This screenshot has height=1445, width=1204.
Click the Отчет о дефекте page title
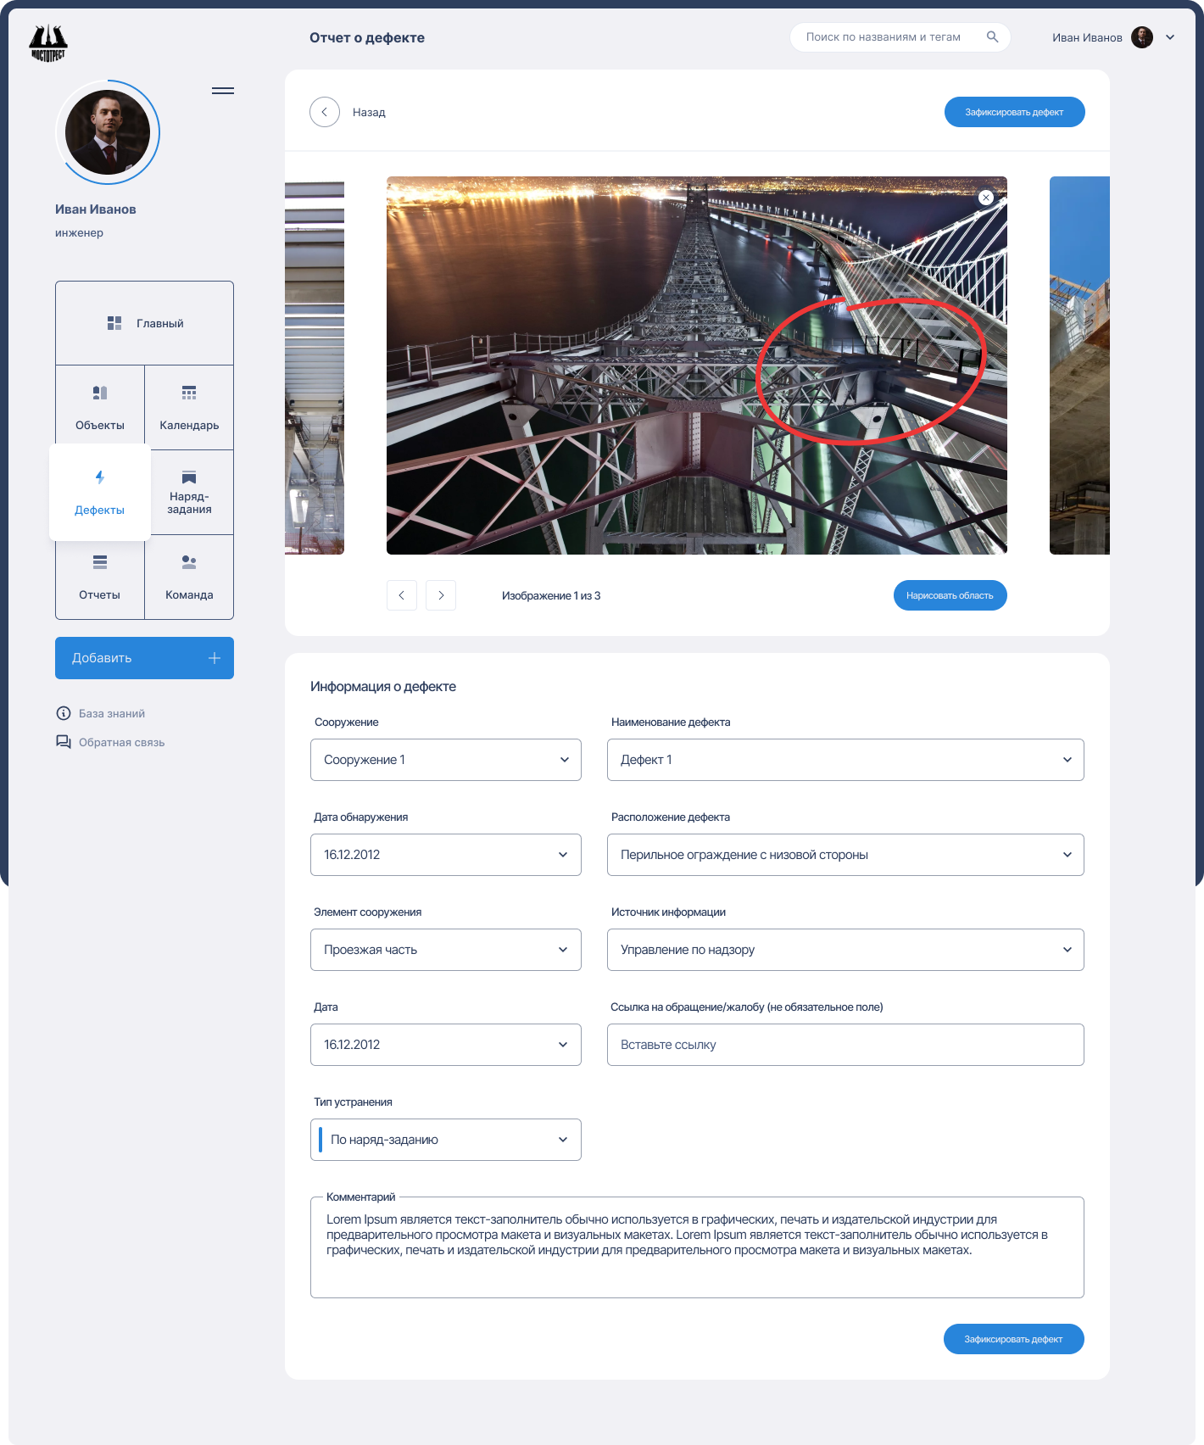(x=367, y=37)
